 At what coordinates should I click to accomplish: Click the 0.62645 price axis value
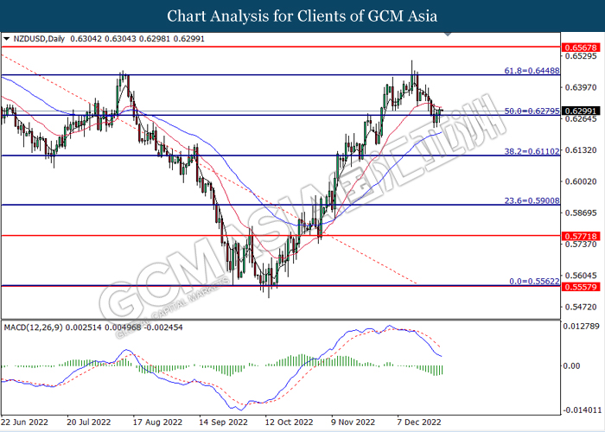(x=581, y=119)
